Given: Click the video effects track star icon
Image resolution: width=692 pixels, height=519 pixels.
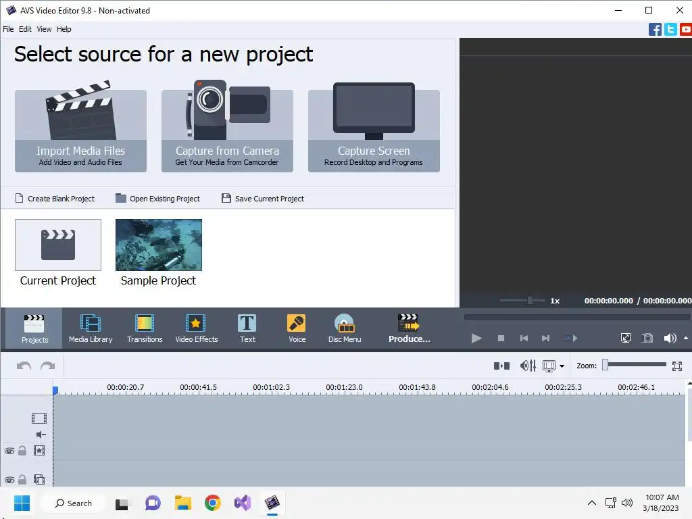Looking at the screenshot, I should pyautogui.click(x=39, y=451).
